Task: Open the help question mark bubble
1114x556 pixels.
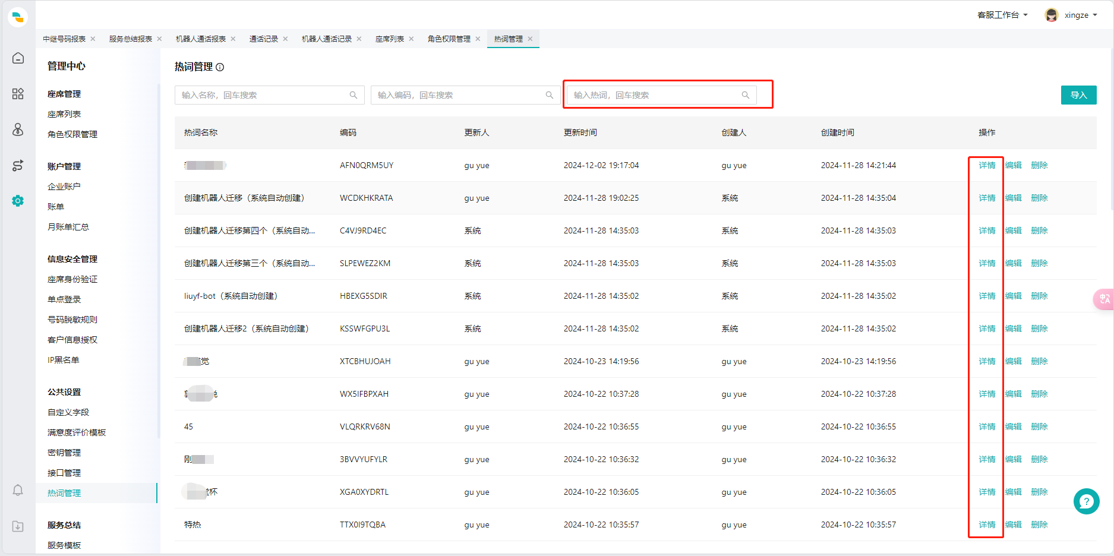Action: pyautogui.click(x=1086, y=501)
